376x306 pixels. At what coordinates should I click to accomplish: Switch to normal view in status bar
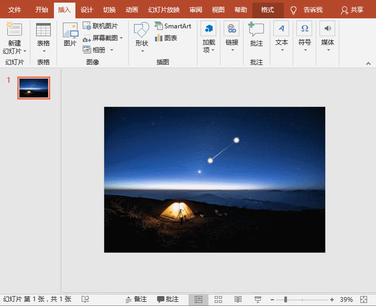(x=198, y=299)
